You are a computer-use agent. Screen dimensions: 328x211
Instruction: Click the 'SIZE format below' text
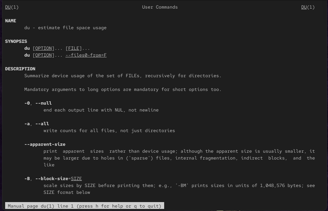tap(67, 192)
